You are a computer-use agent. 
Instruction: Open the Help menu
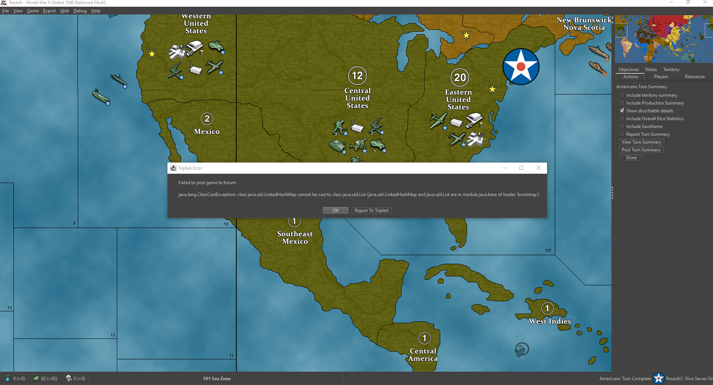click(x=96, y=11)
